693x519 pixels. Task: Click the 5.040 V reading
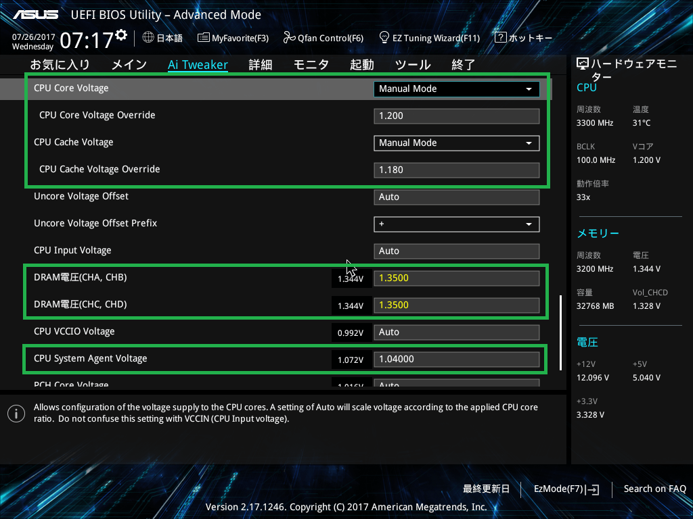click(x=646, y=378)
